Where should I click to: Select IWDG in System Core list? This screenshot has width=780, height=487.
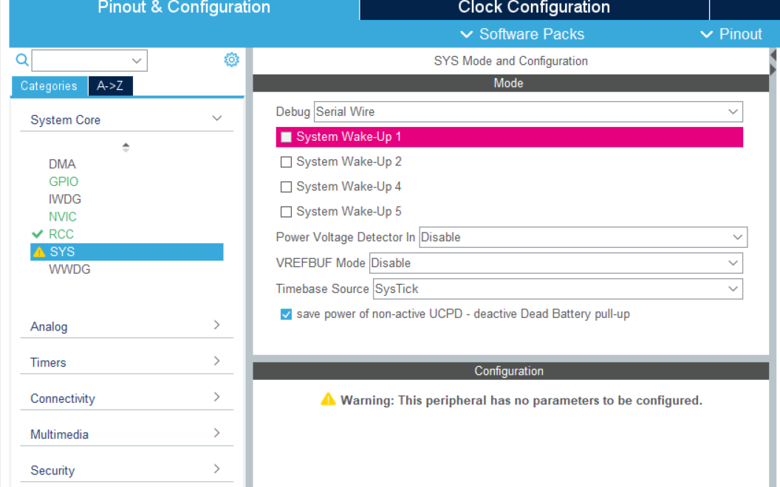coord(65,198)
